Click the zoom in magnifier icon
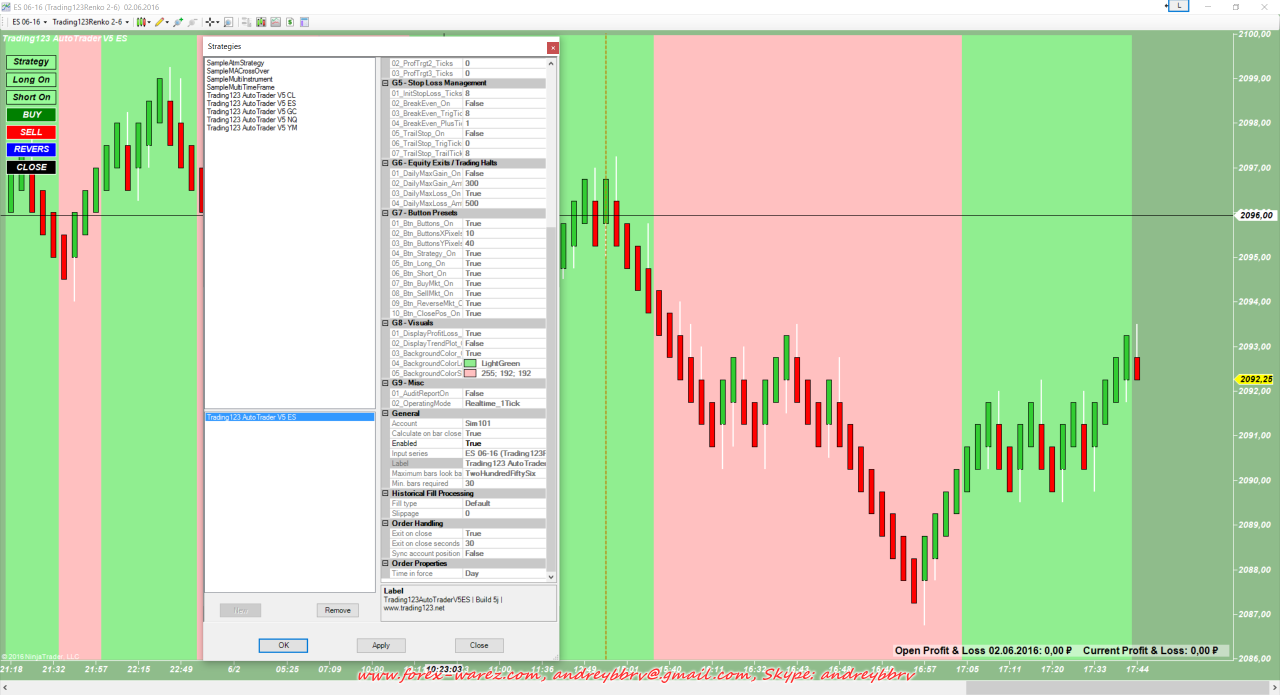This screenshot has height=695, width=1280. [177, 22]
